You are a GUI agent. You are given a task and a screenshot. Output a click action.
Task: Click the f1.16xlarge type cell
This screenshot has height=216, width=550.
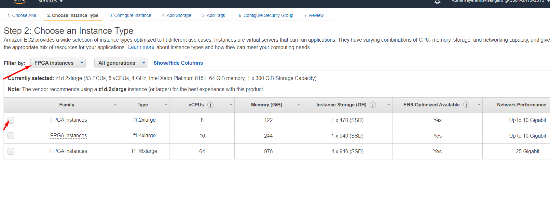[144, 151]
